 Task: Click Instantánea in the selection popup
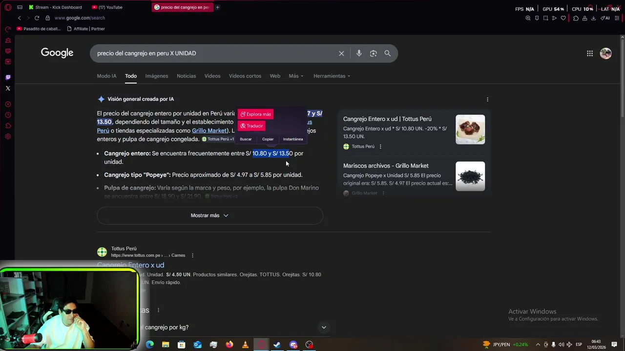point(293,139)
